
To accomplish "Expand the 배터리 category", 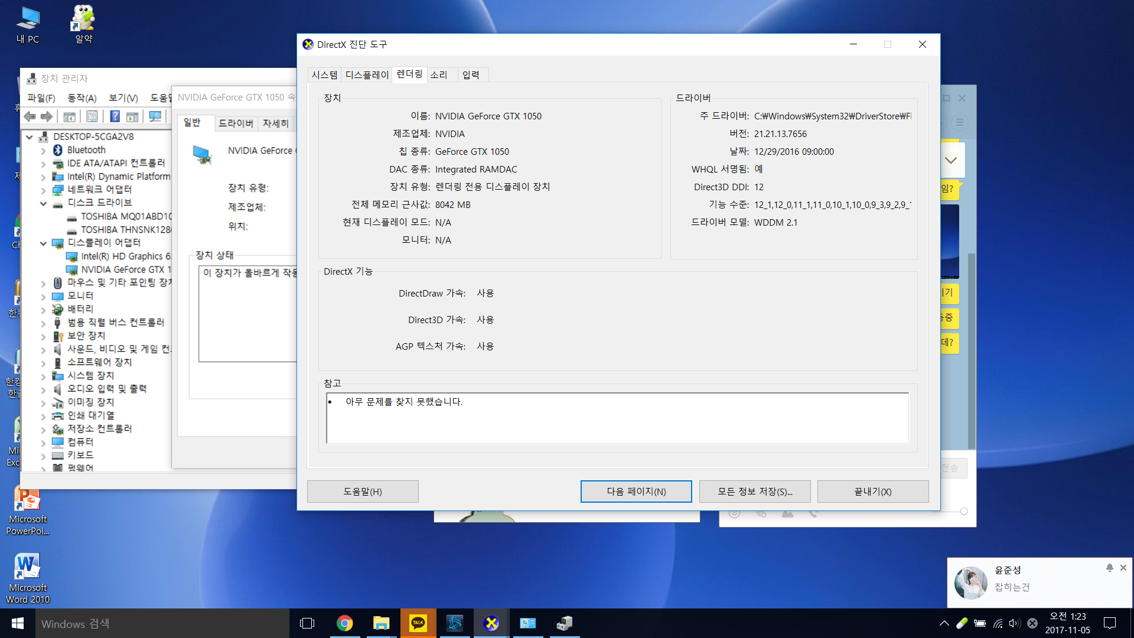I will (x=43, y=310).
